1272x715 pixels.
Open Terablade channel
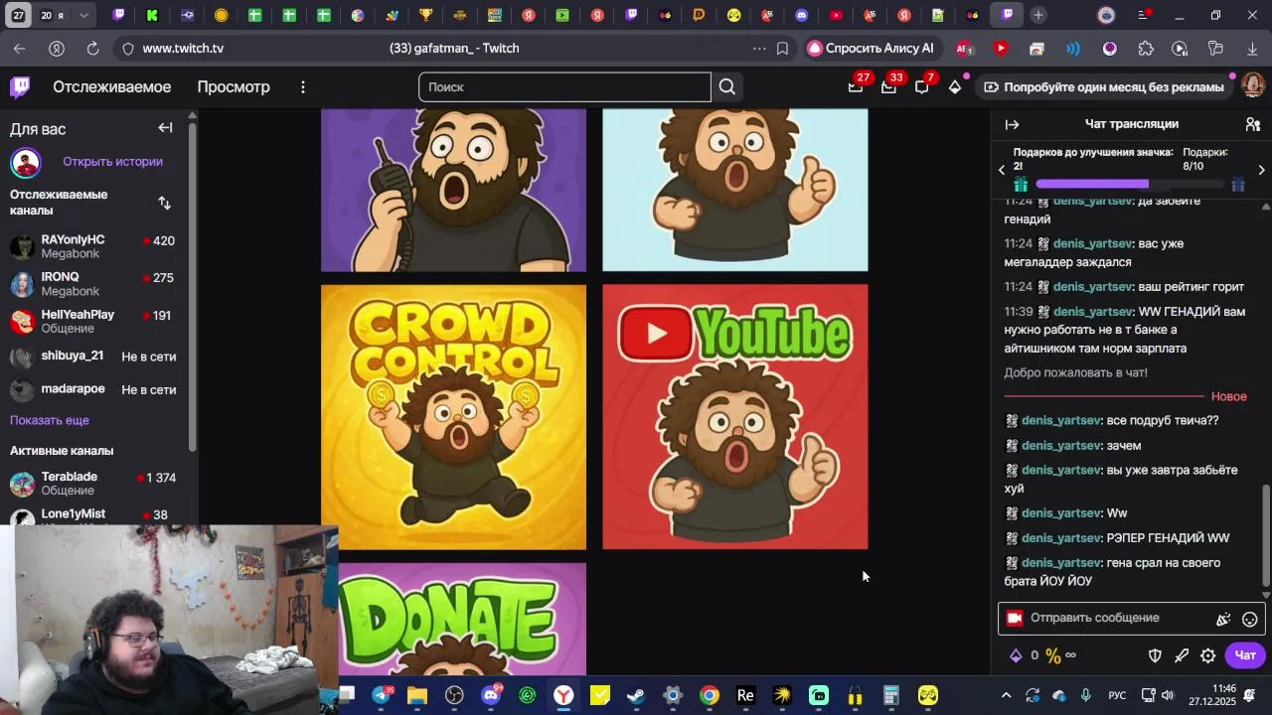(94, 484)
